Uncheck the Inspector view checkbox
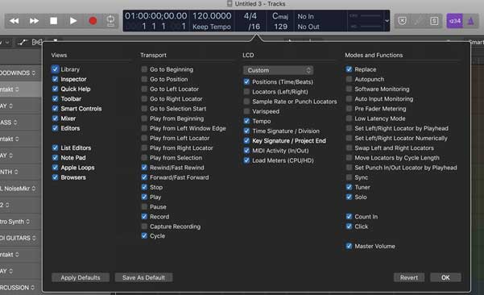This screenshot has width=484, height=295. point(55,79)
